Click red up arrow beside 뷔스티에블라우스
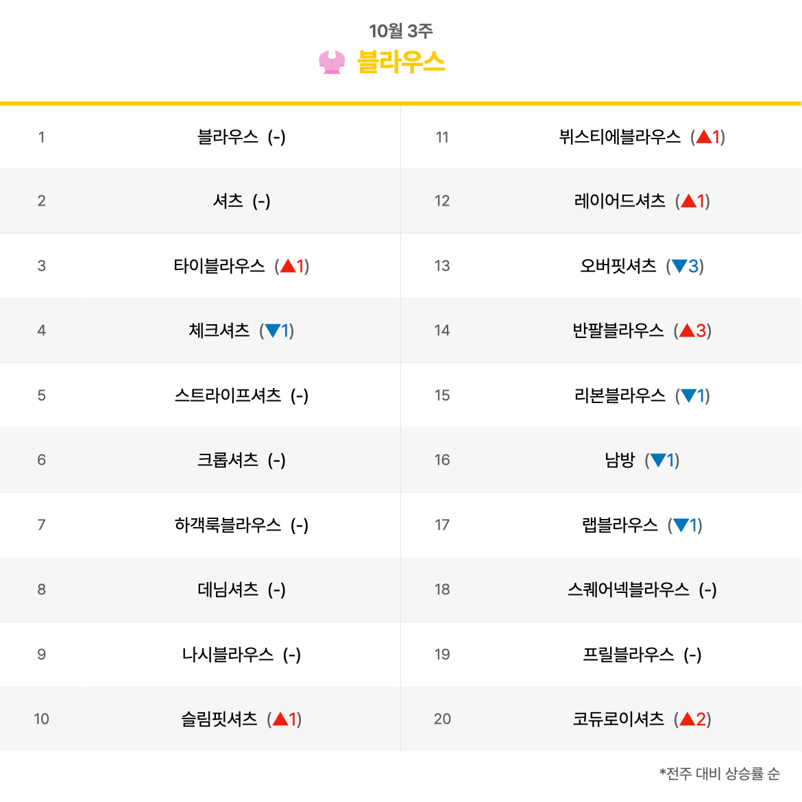 click(704, 136)
